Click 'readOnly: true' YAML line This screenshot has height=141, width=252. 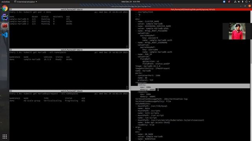point(146,125)
